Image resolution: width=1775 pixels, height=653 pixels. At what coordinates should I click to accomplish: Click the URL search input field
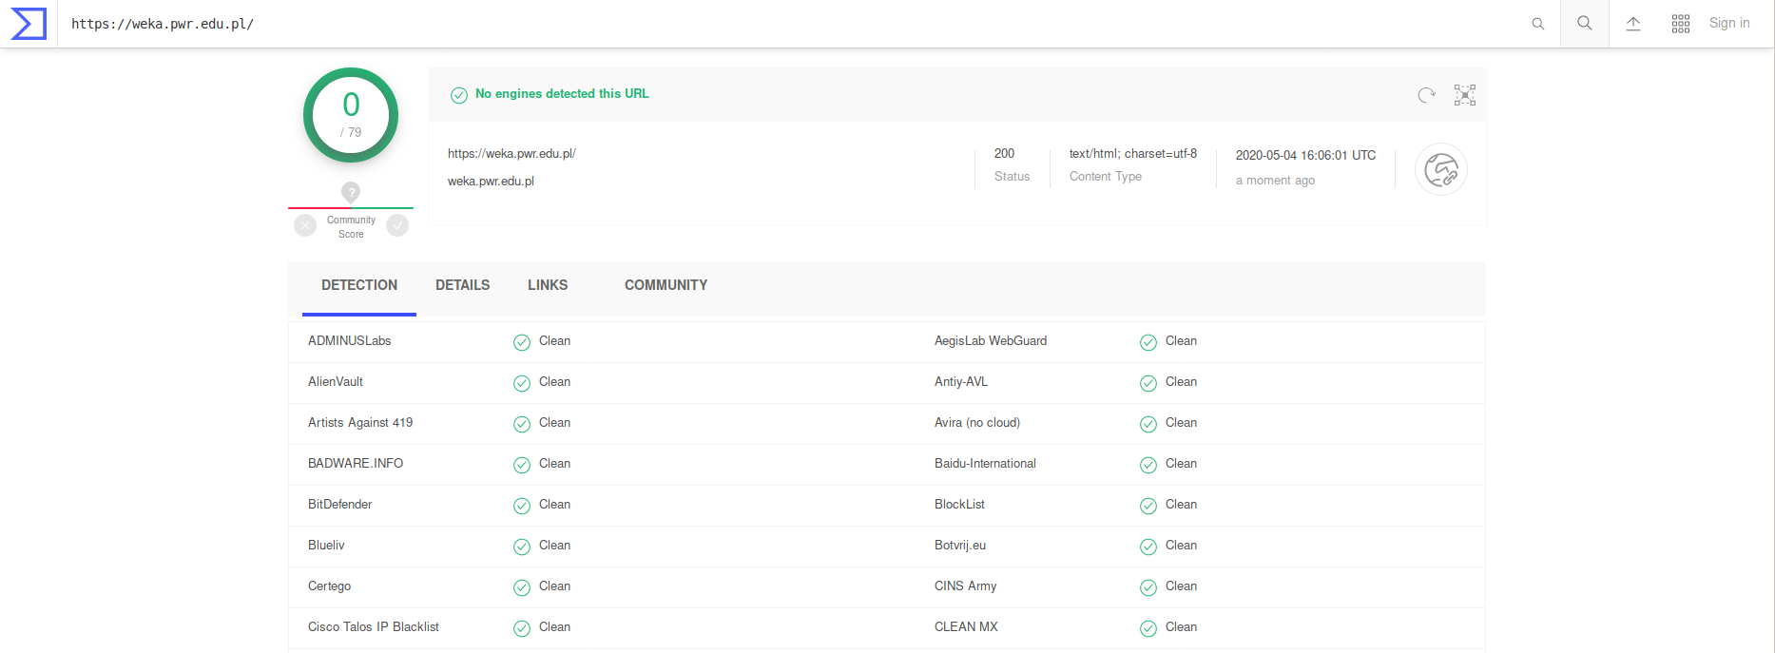click(761, 24)
